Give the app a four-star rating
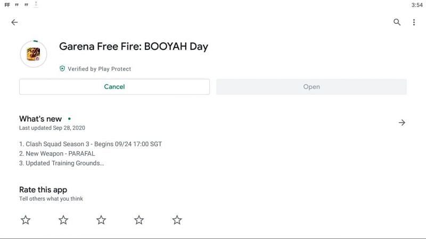The width and height of the screenshot is (426, 239). coord(139,220)
